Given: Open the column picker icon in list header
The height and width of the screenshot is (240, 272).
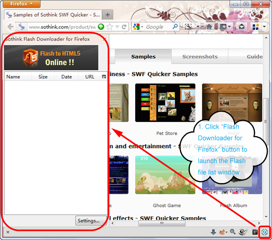Looking at the screenshot, I should tap(104, 77).
